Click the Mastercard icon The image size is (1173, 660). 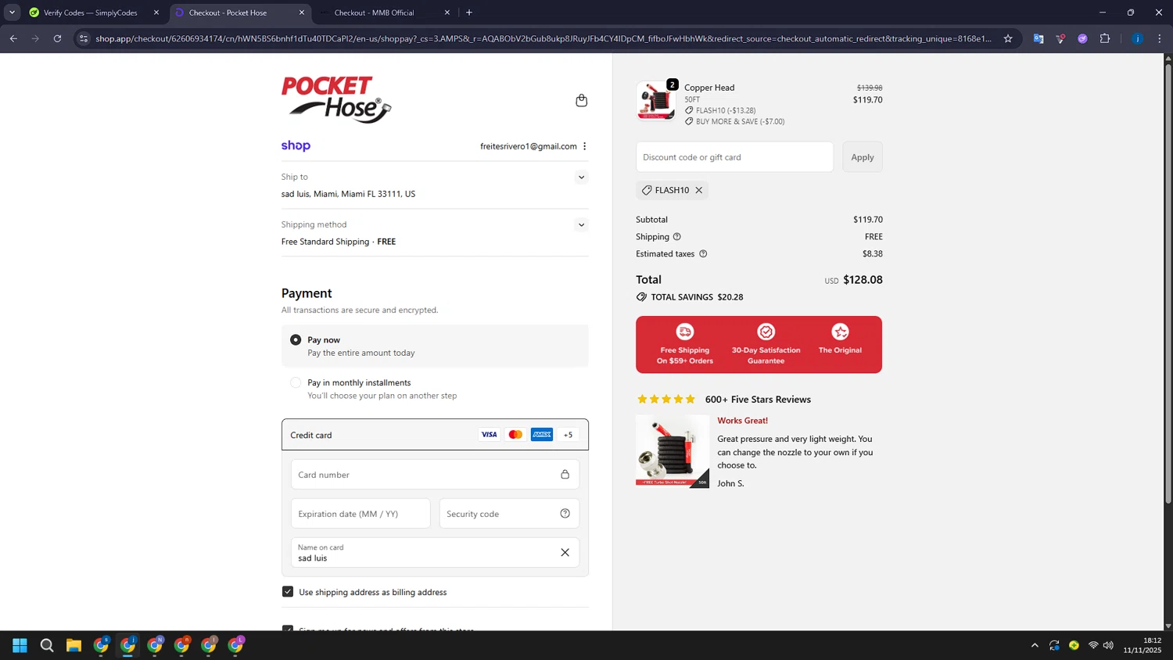[515, 435]
